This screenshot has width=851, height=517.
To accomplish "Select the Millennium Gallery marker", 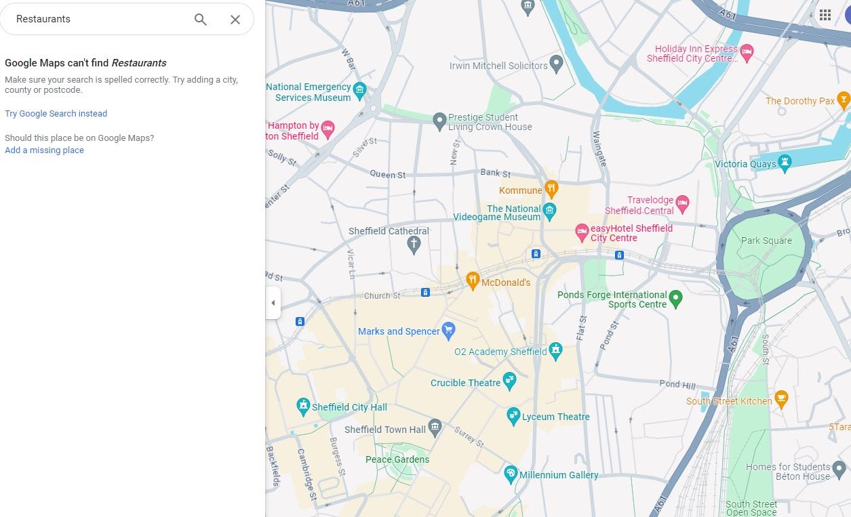I will tap(511, 474).
